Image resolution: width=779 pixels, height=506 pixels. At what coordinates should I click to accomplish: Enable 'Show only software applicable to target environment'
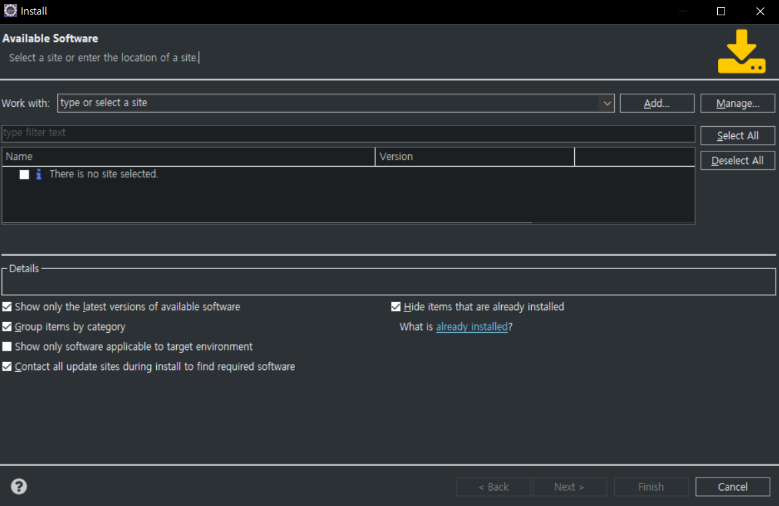pyautogui.click(x=7, y=347)
